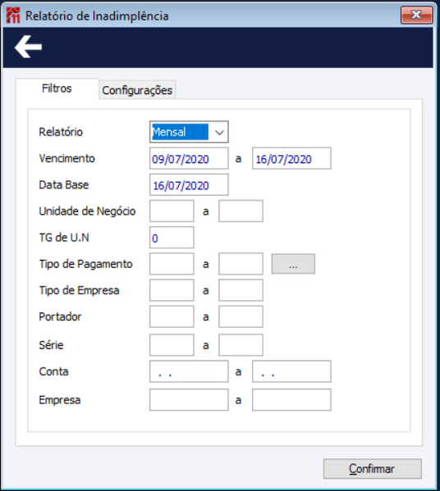This screenshot has height=491, width=440.
Task: Close the Relatório de Inadimplência window
Action: click(416, 15)
